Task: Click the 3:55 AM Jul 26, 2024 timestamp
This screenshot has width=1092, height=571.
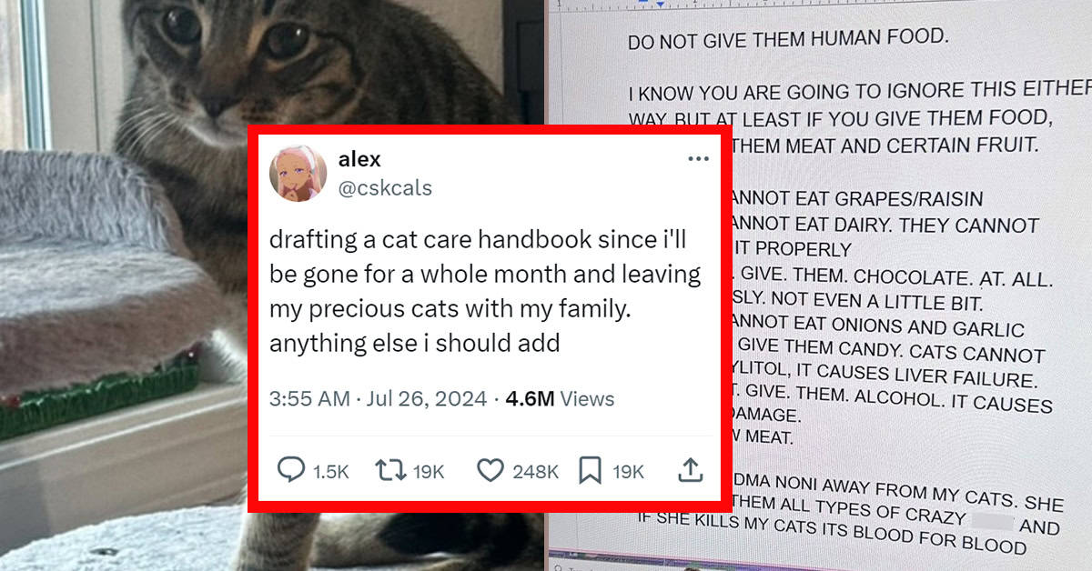Action: click(379, 398)
